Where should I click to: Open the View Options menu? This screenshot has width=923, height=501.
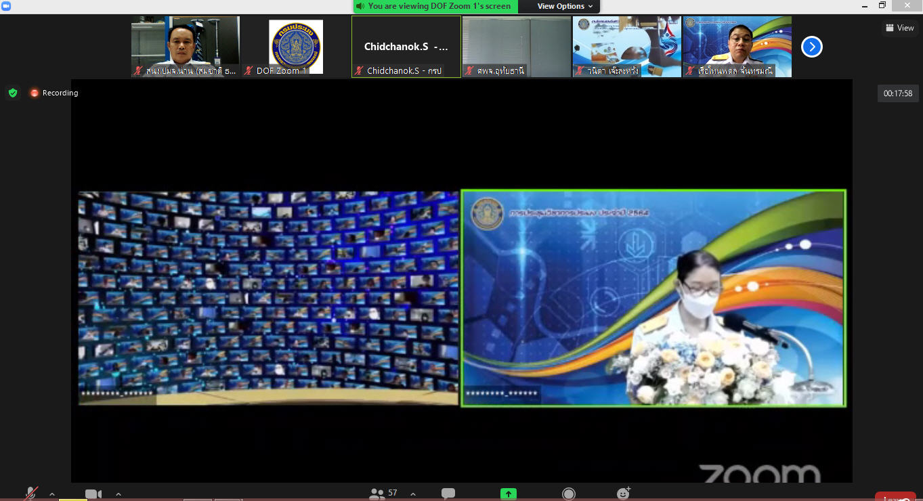(x=565, y=6)
